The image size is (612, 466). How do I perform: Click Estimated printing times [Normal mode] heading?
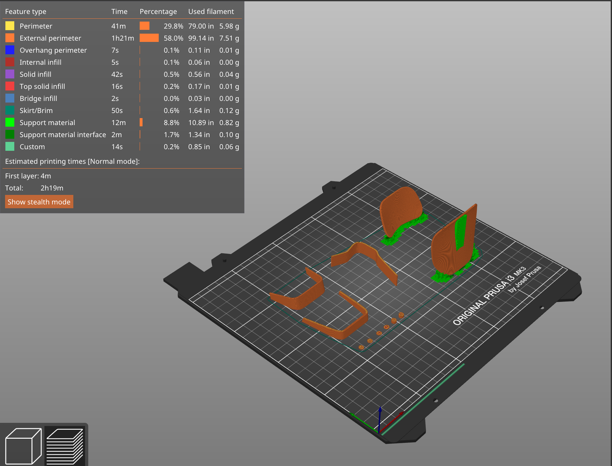click(72, 161)
